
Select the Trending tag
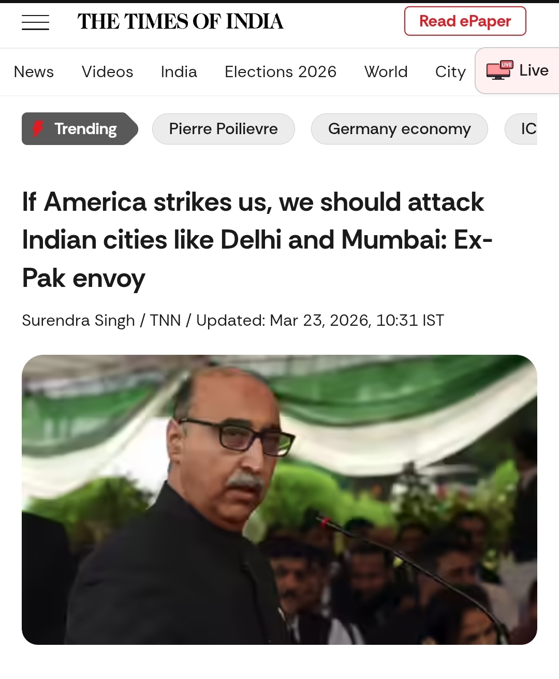(x=80, y=128)
